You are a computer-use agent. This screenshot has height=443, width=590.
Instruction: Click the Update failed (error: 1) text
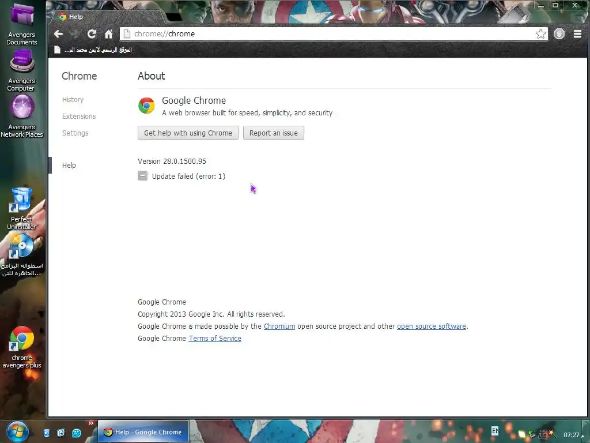(x=188, y=177)
